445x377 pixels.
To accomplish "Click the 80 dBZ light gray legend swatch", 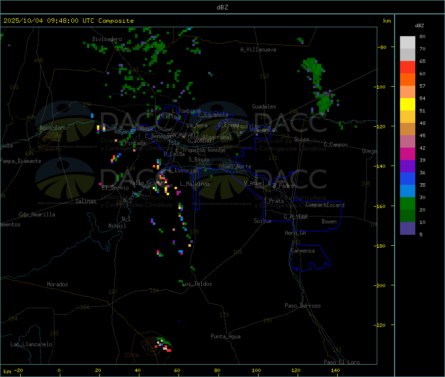I will (x=407, y=43).
